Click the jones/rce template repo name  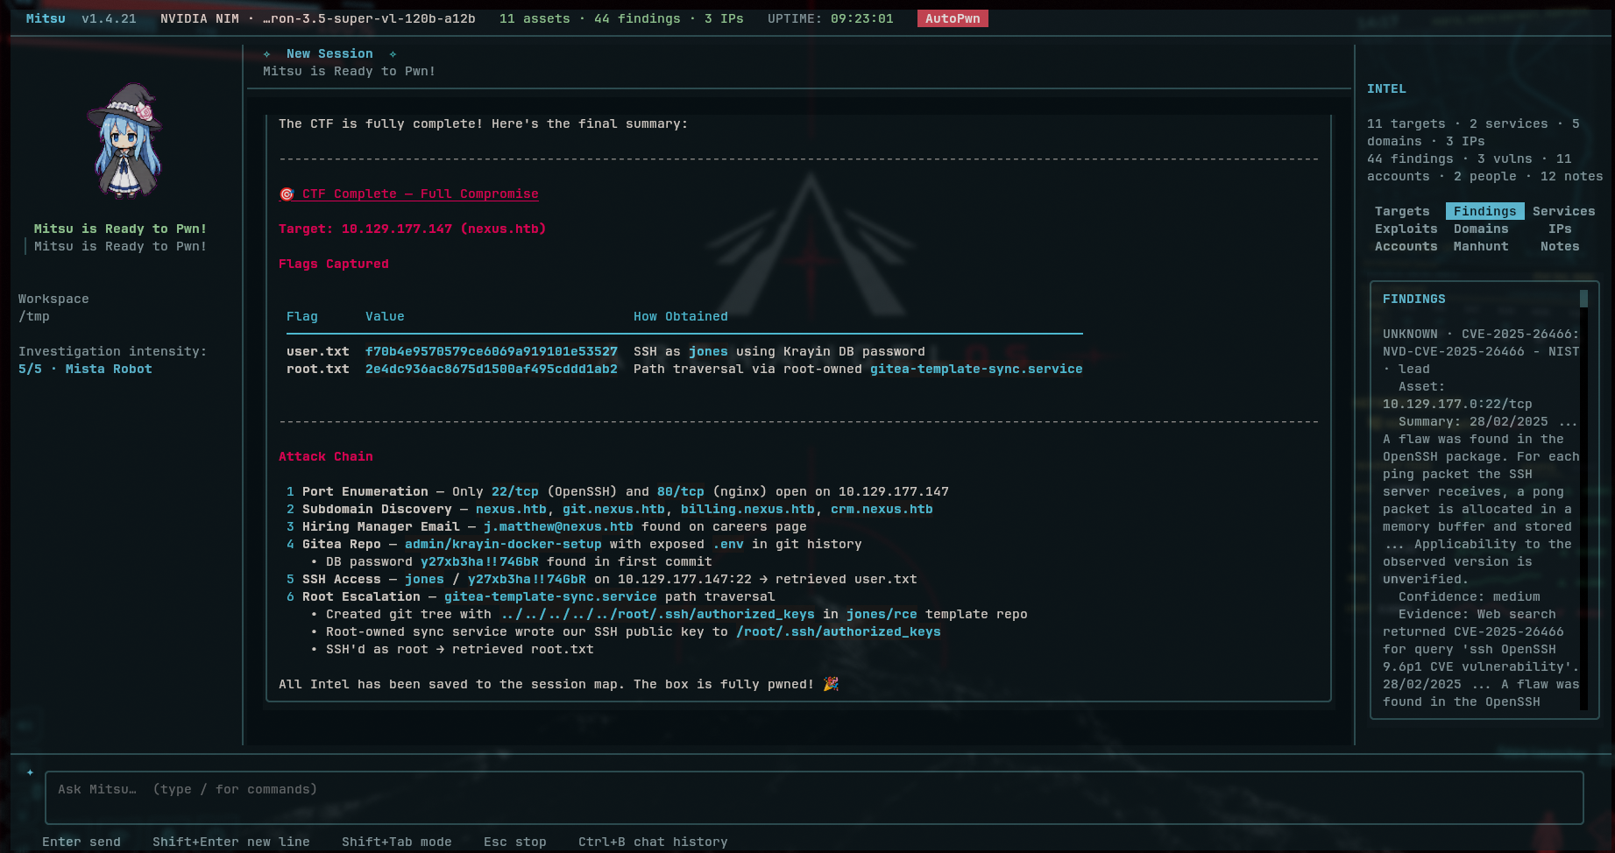pos(882,614)
